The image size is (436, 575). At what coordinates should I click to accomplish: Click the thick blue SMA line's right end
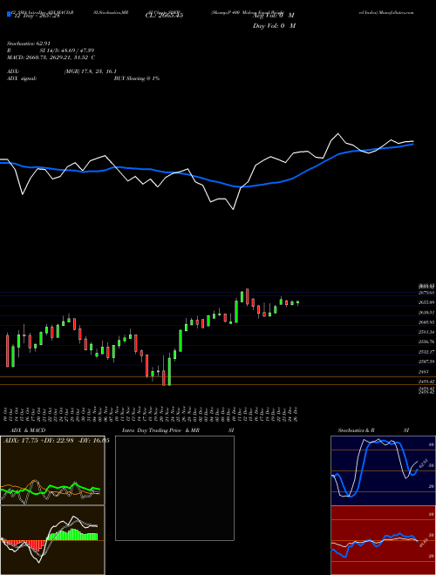coord(412,144)
